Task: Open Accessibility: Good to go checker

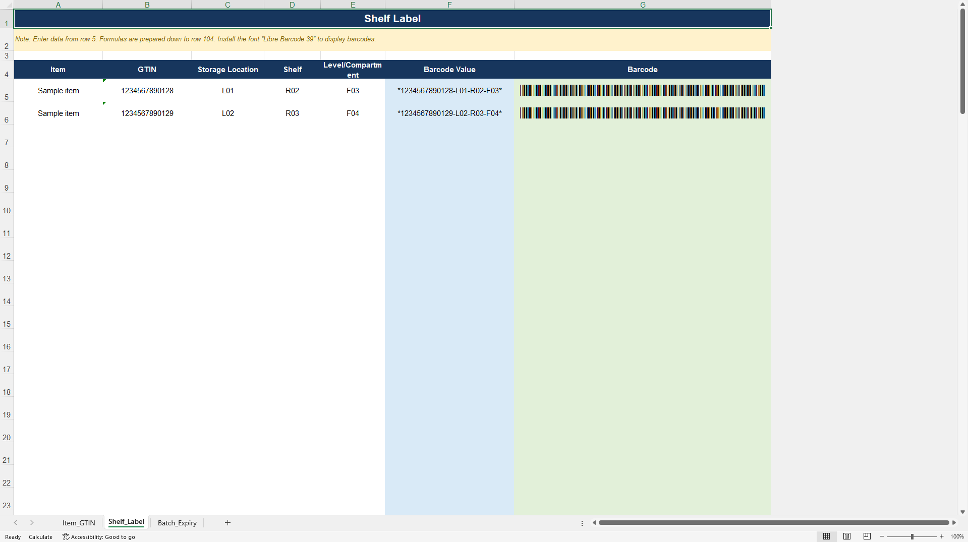Action: point(99,537)
